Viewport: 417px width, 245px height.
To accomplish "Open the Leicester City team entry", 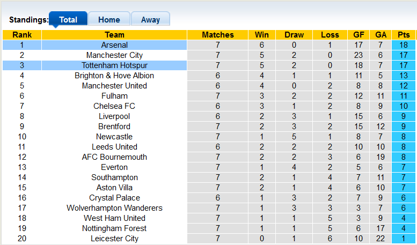I will tap(114, 239).
